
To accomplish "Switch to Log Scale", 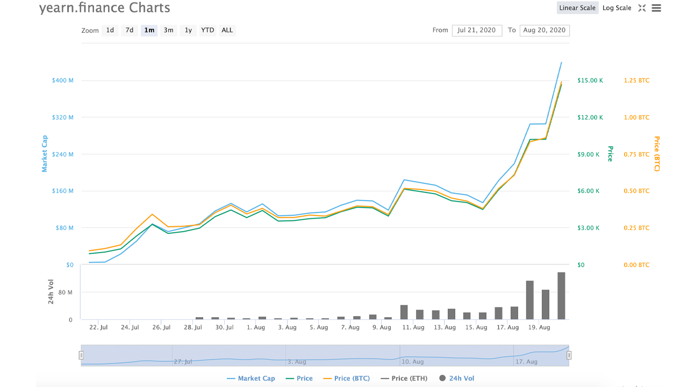I will (x=617, y=8).
